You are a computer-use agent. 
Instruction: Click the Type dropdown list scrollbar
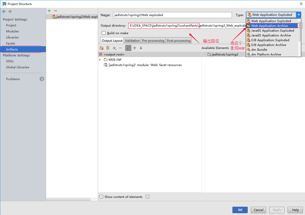tap(299, 31)
